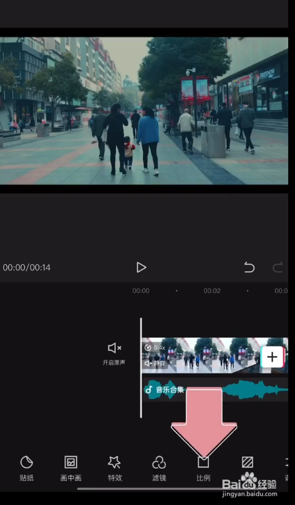Click the 0.4x speed badge on clip
295x505 pixels.
coord(155,348)
